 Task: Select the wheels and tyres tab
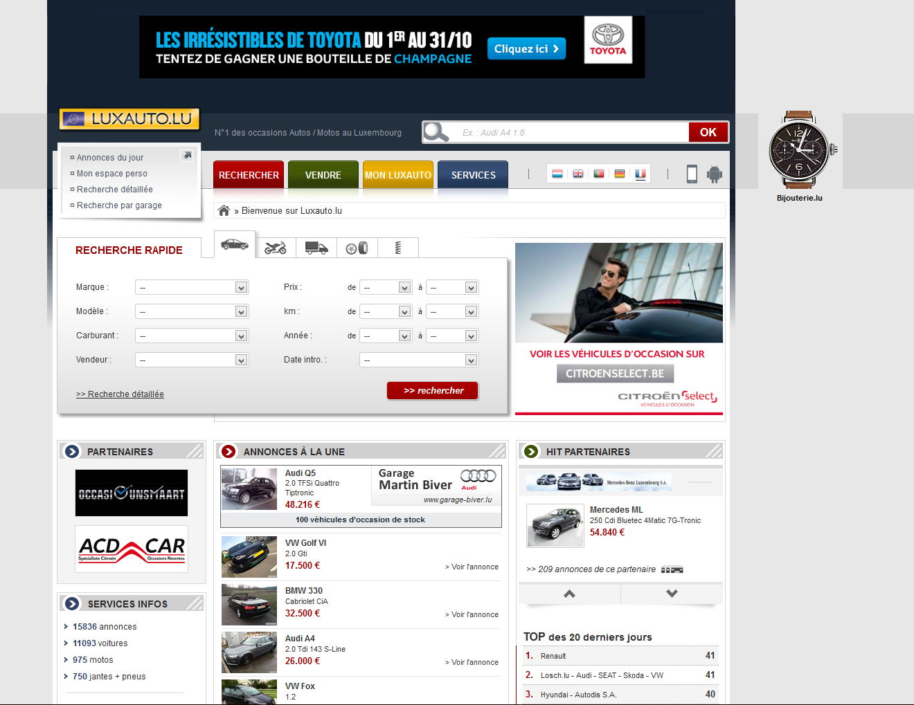click(x=357, y=248)
